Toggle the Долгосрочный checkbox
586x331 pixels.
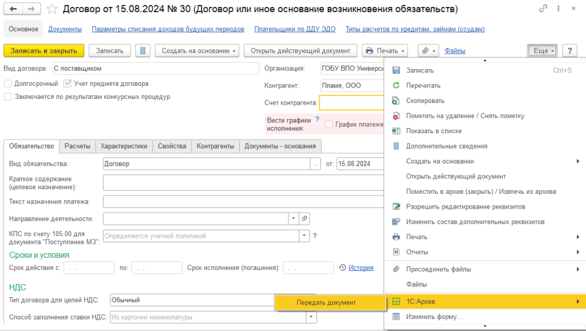(8, 83)
